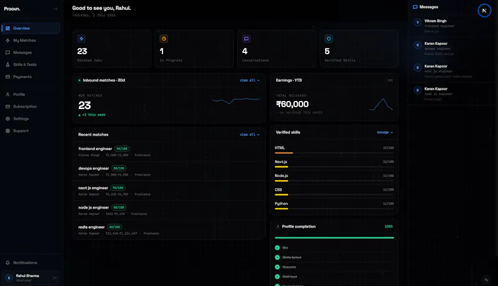Click the Settings gear icon

7,118
